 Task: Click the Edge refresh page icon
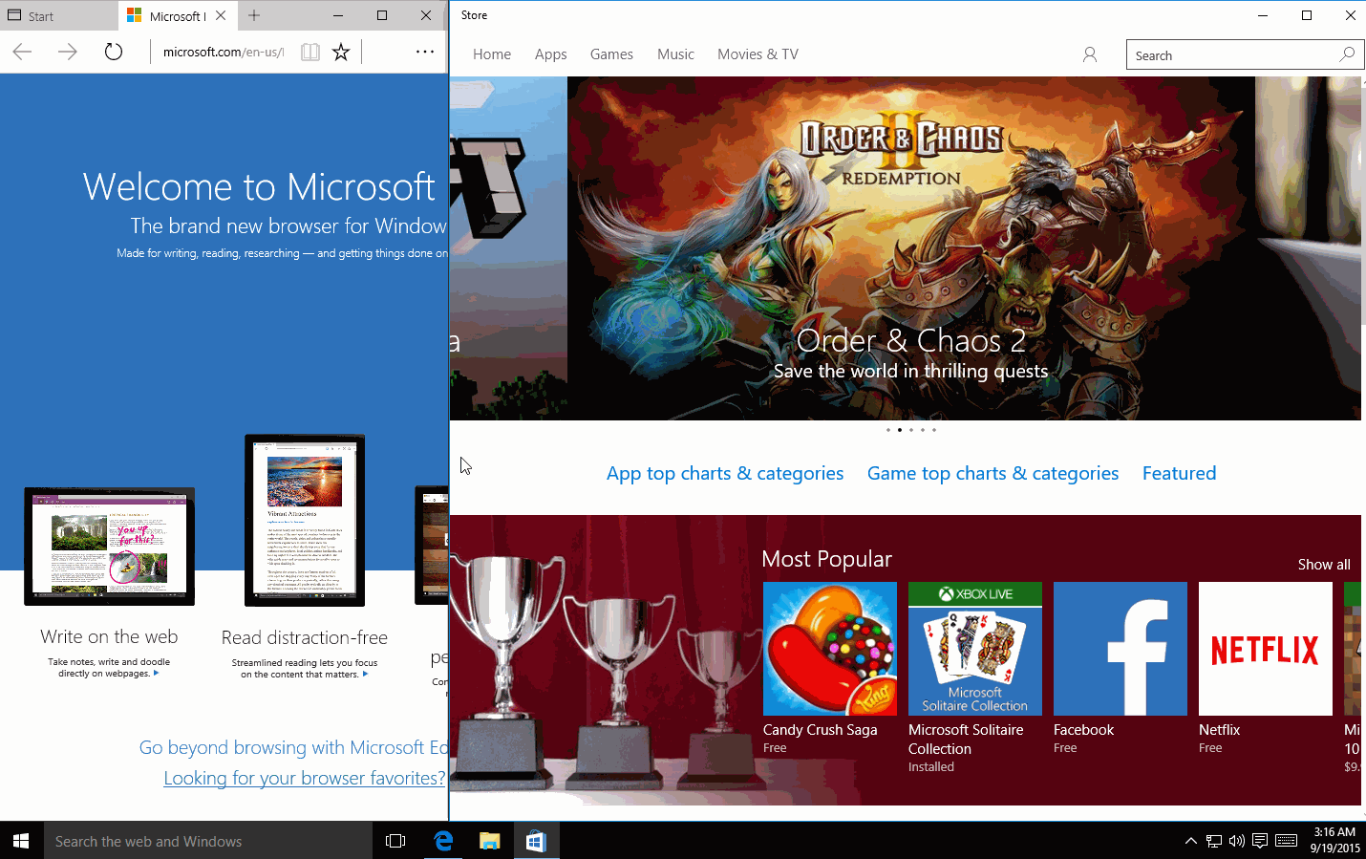tap(114, 53)
